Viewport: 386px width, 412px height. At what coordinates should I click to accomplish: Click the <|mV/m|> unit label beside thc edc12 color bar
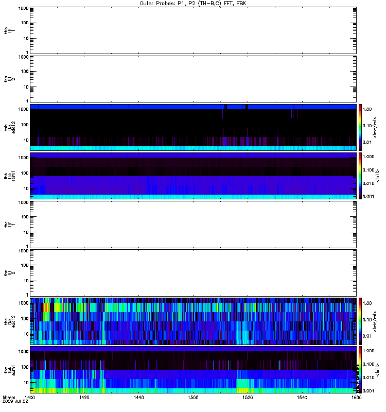(x=375, y=321)
